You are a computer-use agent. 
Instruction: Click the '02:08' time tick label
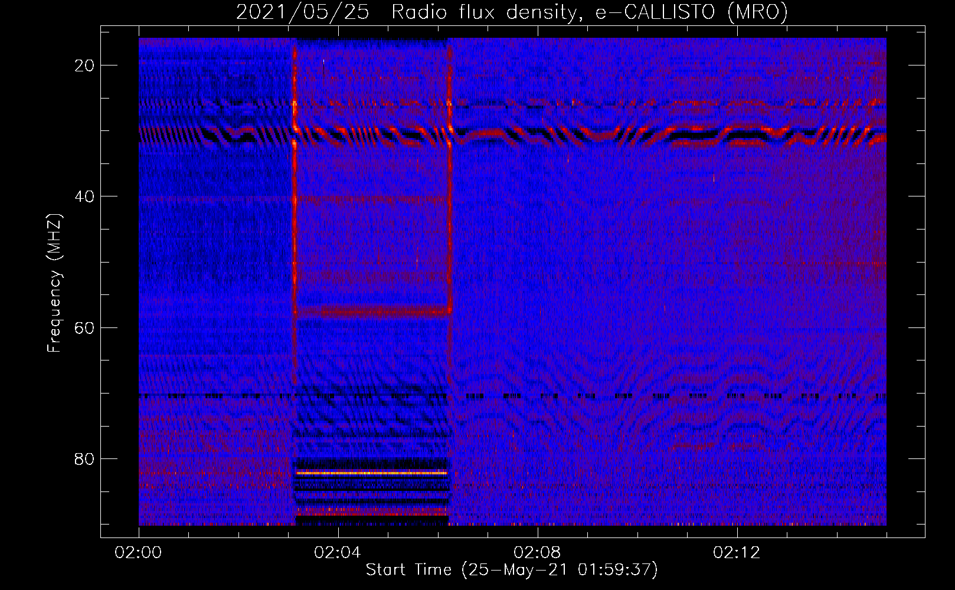[x=537, y=553]
